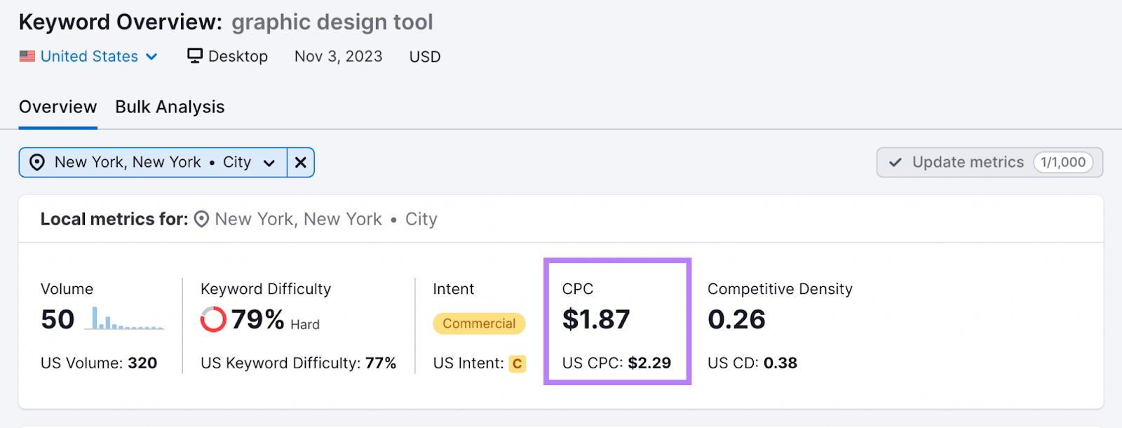Click the 1/1,000 usage counter
The image size is (1122, 428).
point(1063,162)
